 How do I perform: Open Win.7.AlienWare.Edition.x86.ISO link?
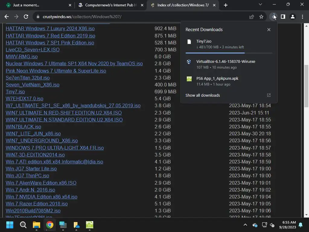coord(41,183)
